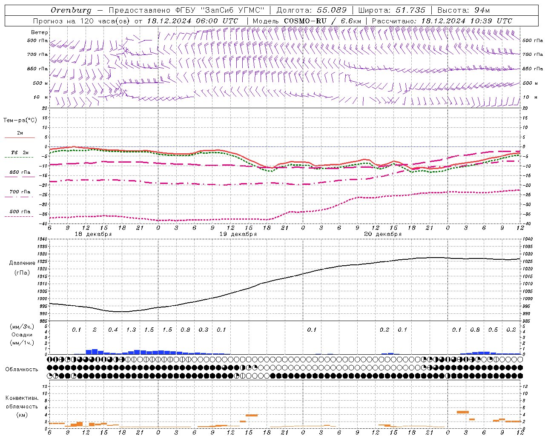Screen dimensions: 545x436
Task: Click the 'Модель COSMO-RU / 6.6км' text
Action: 307,21
